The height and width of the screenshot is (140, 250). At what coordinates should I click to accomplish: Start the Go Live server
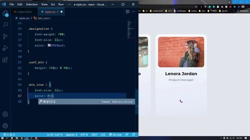[x=115, y=135]
